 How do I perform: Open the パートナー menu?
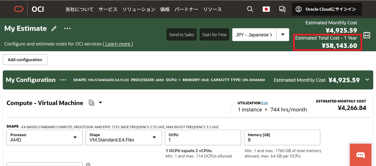(186, 9)
